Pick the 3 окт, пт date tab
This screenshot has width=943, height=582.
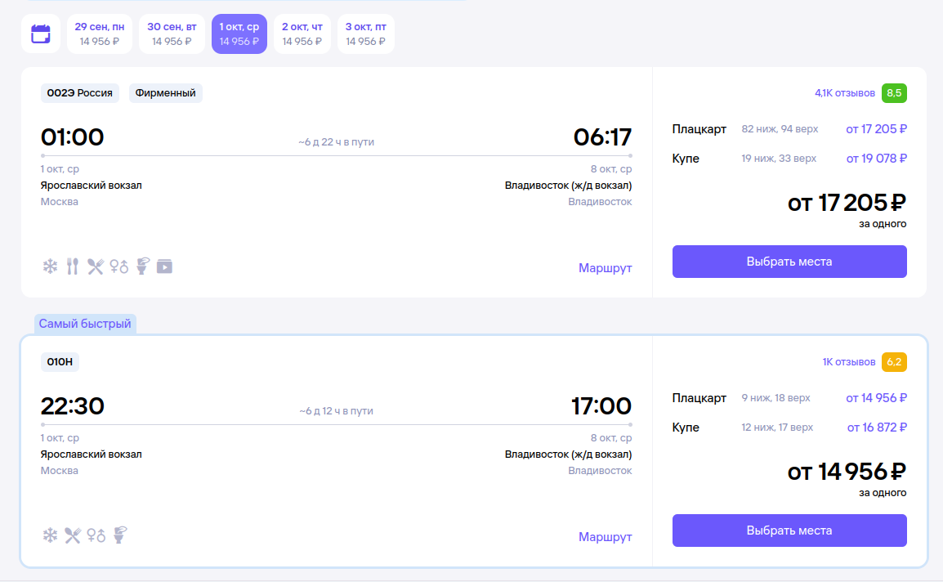(x=366, y=34)
